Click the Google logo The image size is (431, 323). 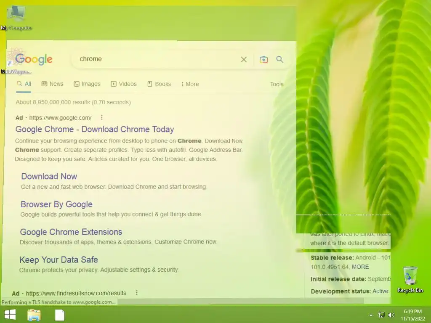click(x=34, y=59)
